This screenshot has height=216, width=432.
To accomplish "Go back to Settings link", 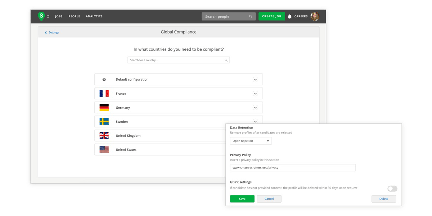I will coord(52,32).
